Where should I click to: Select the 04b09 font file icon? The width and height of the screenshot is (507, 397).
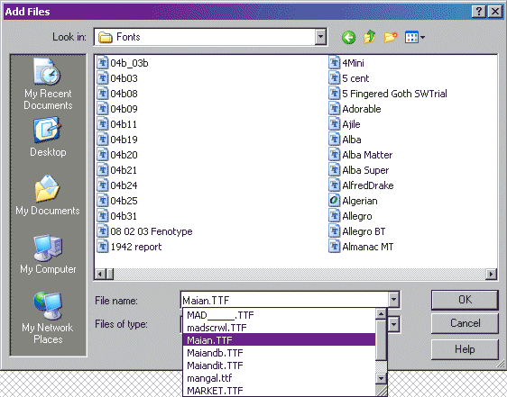103,108
